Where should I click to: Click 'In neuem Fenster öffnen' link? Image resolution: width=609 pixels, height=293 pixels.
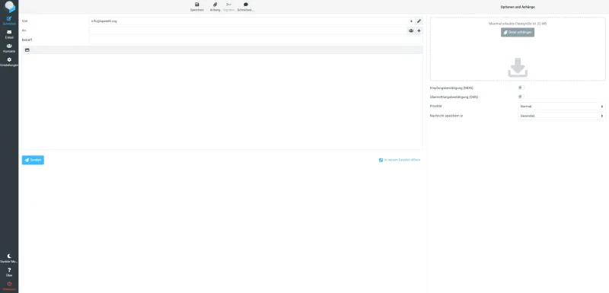(400, 160)
